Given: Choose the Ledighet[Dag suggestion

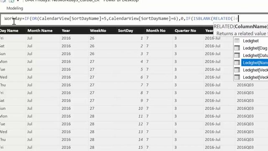Looking at the screenshot, I should 255,48.
